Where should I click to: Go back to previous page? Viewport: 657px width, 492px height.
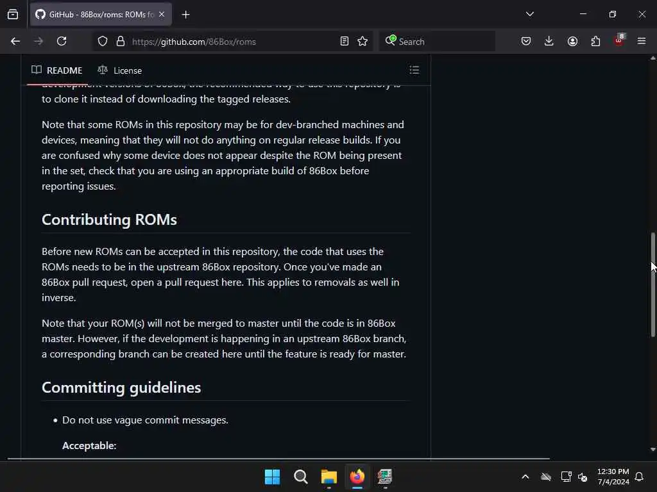coord(15,41)
